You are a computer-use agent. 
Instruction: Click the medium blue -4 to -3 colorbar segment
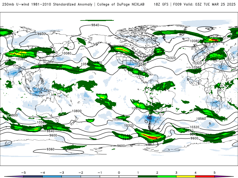click(52, 177)
